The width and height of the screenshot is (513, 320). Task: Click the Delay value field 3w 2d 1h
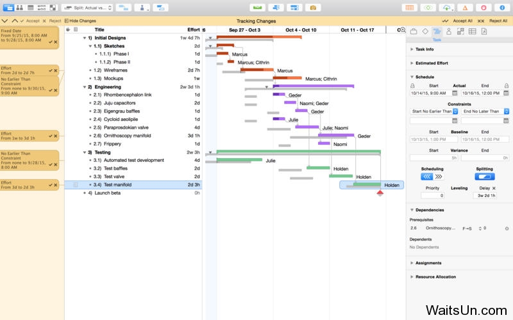[485, 196]
